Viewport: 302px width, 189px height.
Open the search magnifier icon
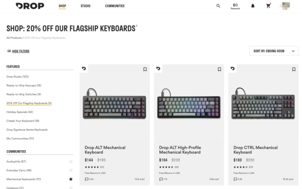coord(218,6)
